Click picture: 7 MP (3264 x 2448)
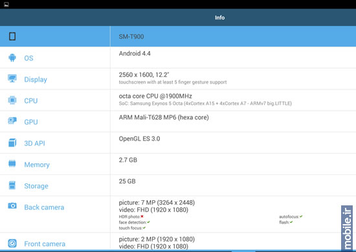 pos(157,203)
